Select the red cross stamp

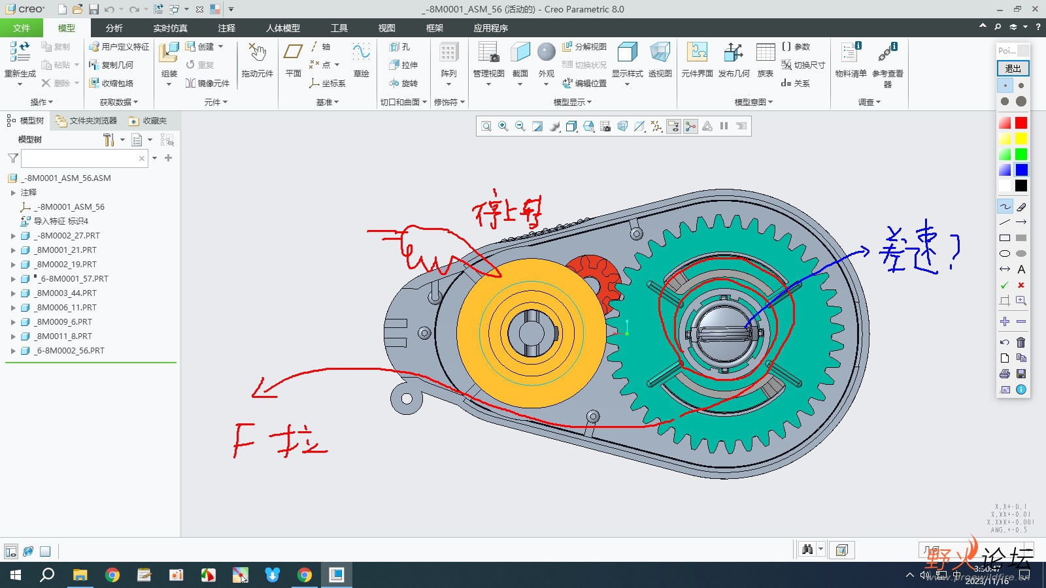tap(1021, 285)
